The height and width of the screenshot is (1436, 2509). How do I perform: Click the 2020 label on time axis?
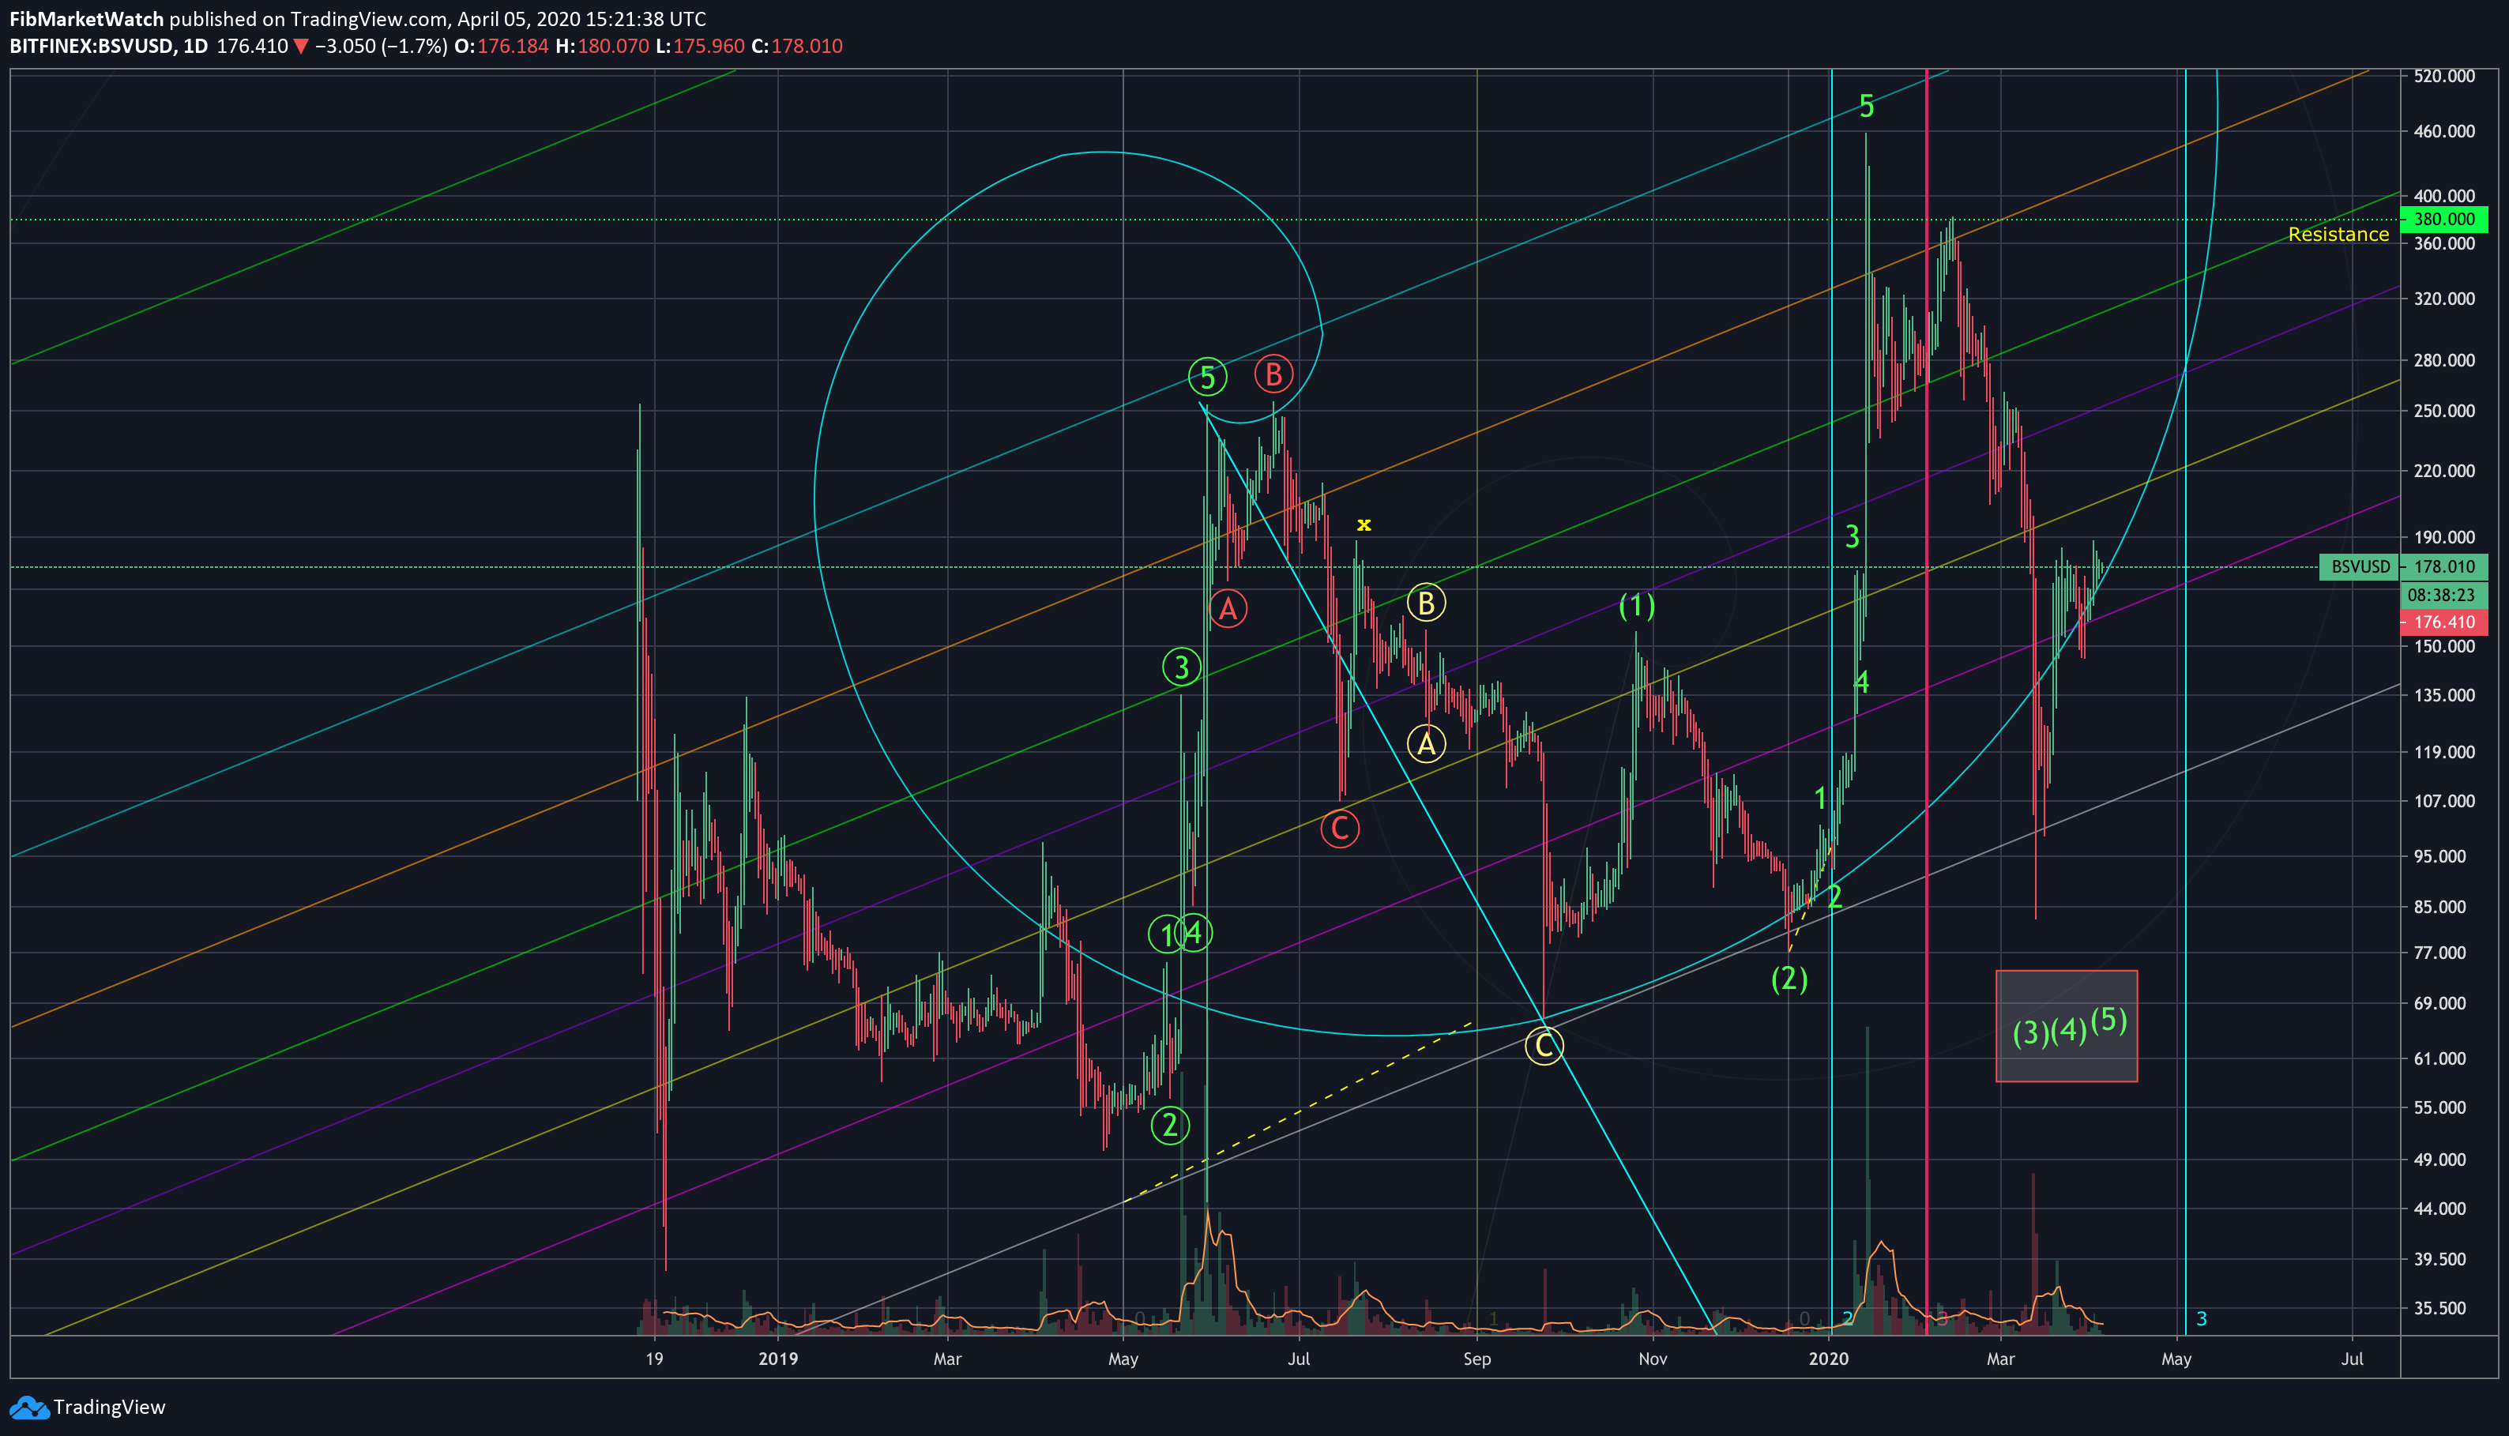[1829, 1359]
